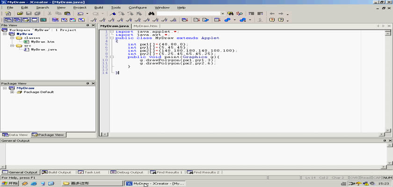Click the second yellow Help question icon

click(x=281, y=20)
